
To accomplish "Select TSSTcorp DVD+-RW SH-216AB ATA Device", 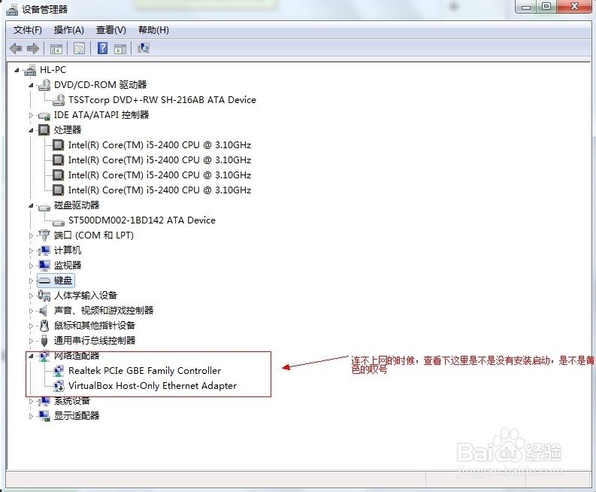I will 162,100.
